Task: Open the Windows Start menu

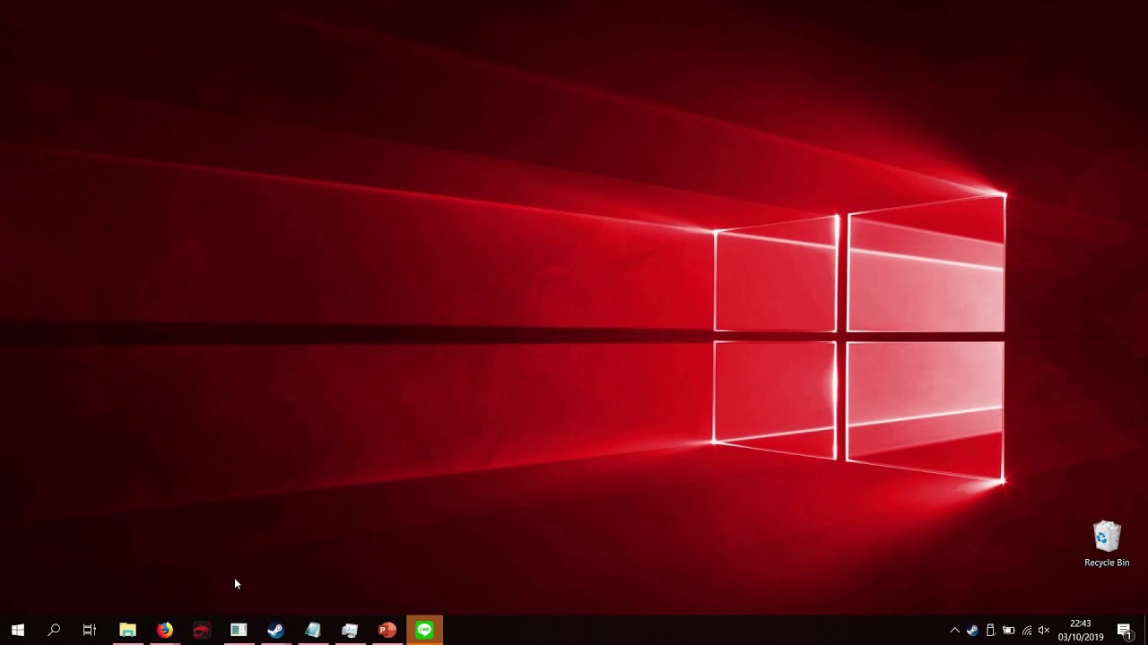Action: click(x=18, y=631)
